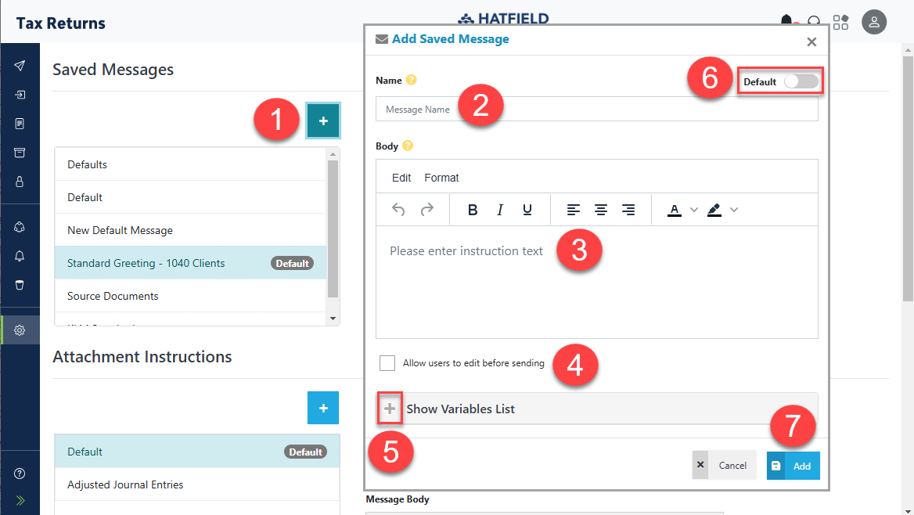Screen dimensions: 914x515
Task: Click the Add button to save message
Action: tap(793, 466)
